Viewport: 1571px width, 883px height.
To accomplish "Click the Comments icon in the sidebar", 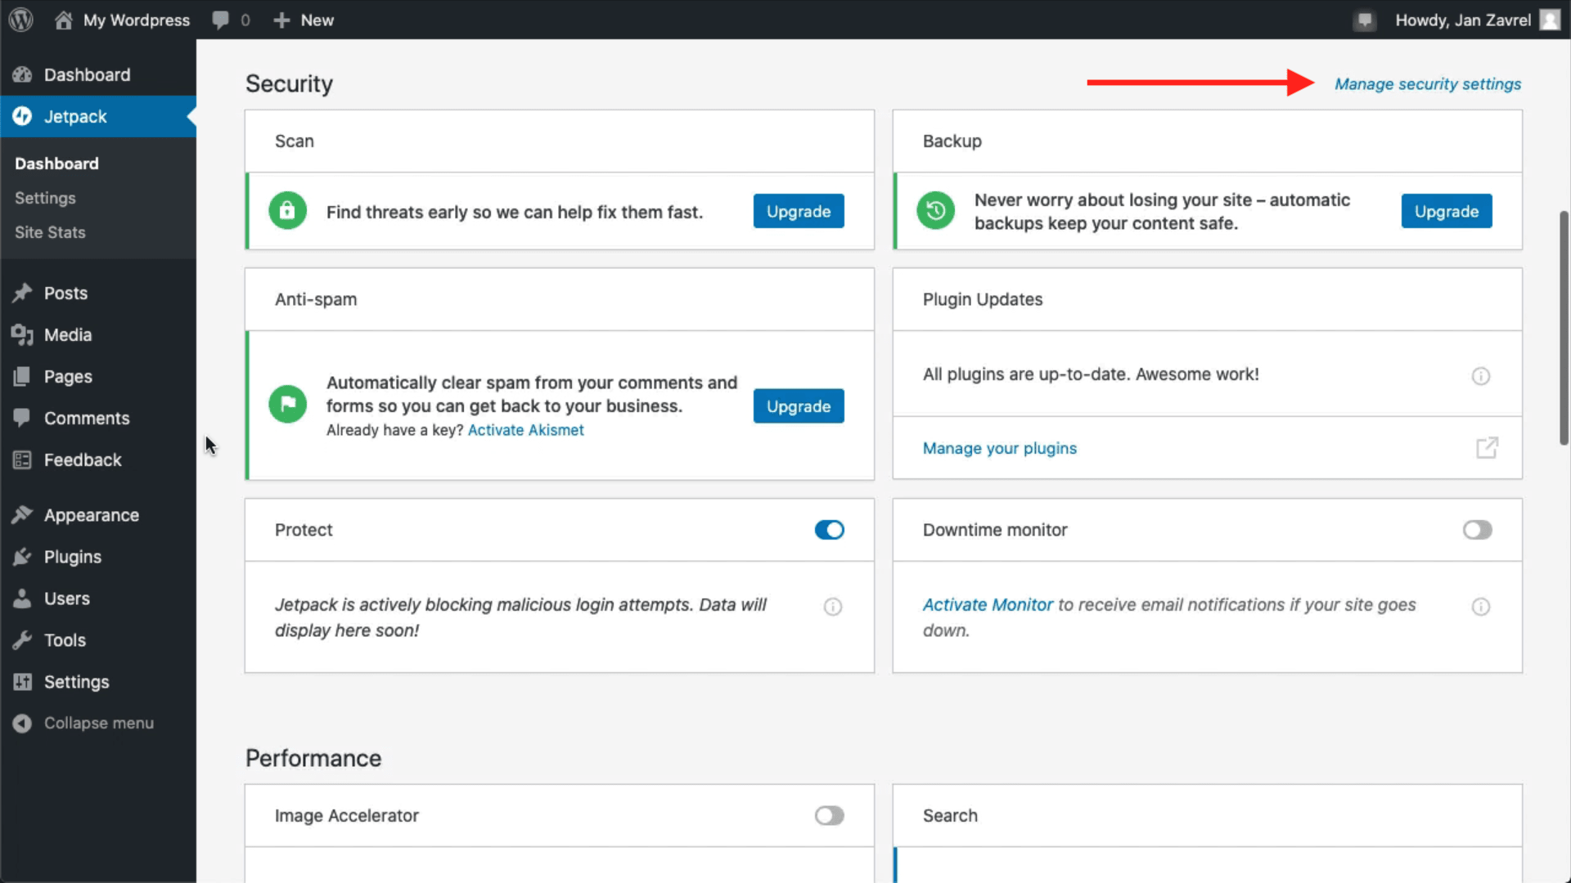I will 22,418.
